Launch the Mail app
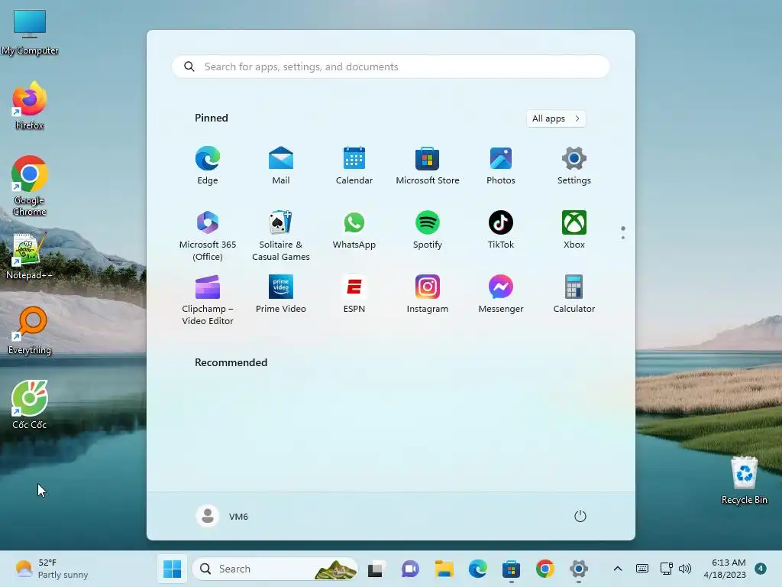The image size is (782, 587). [x=281, y=166]
